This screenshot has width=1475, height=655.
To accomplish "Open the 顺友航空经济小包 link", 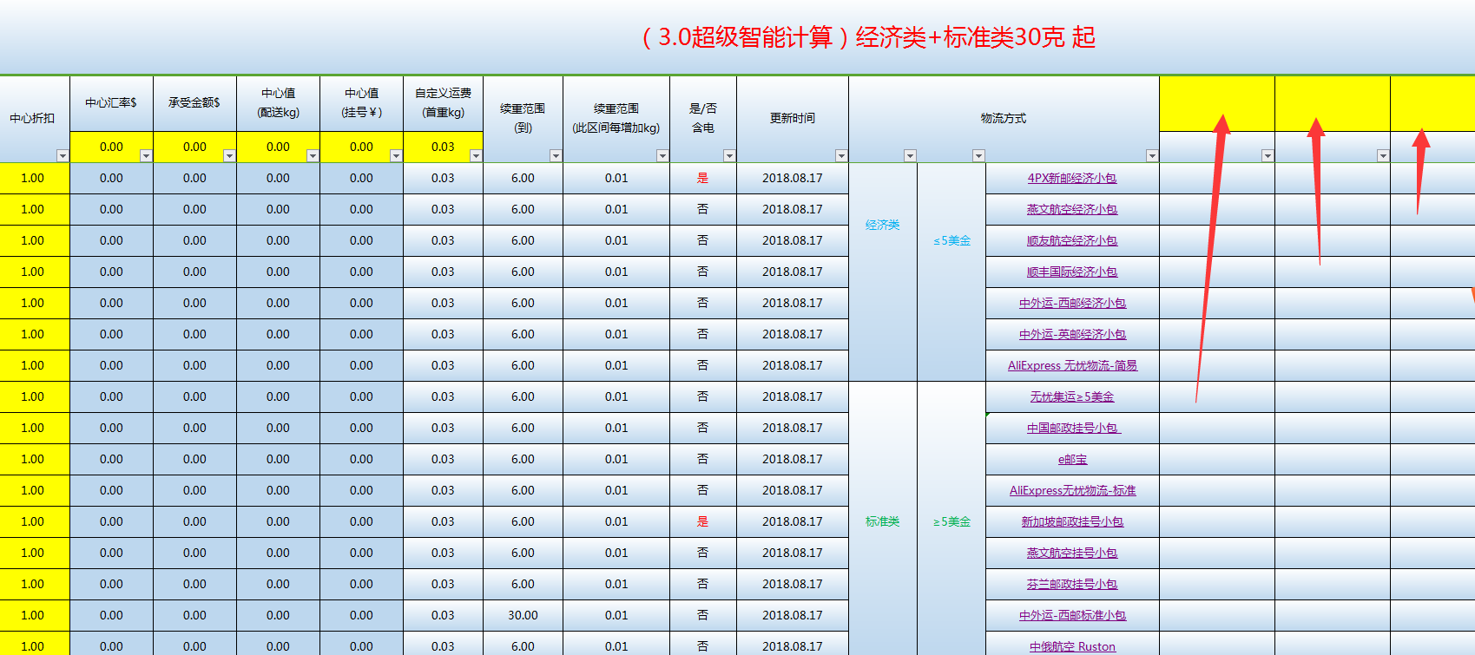I will (x=1072, y=240).
